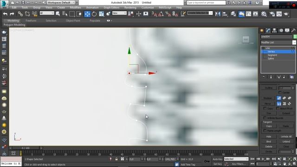This screenshot has height=167, width=297.
Task: Toggle the Paste Length checkbox
Action: [265, 131]
